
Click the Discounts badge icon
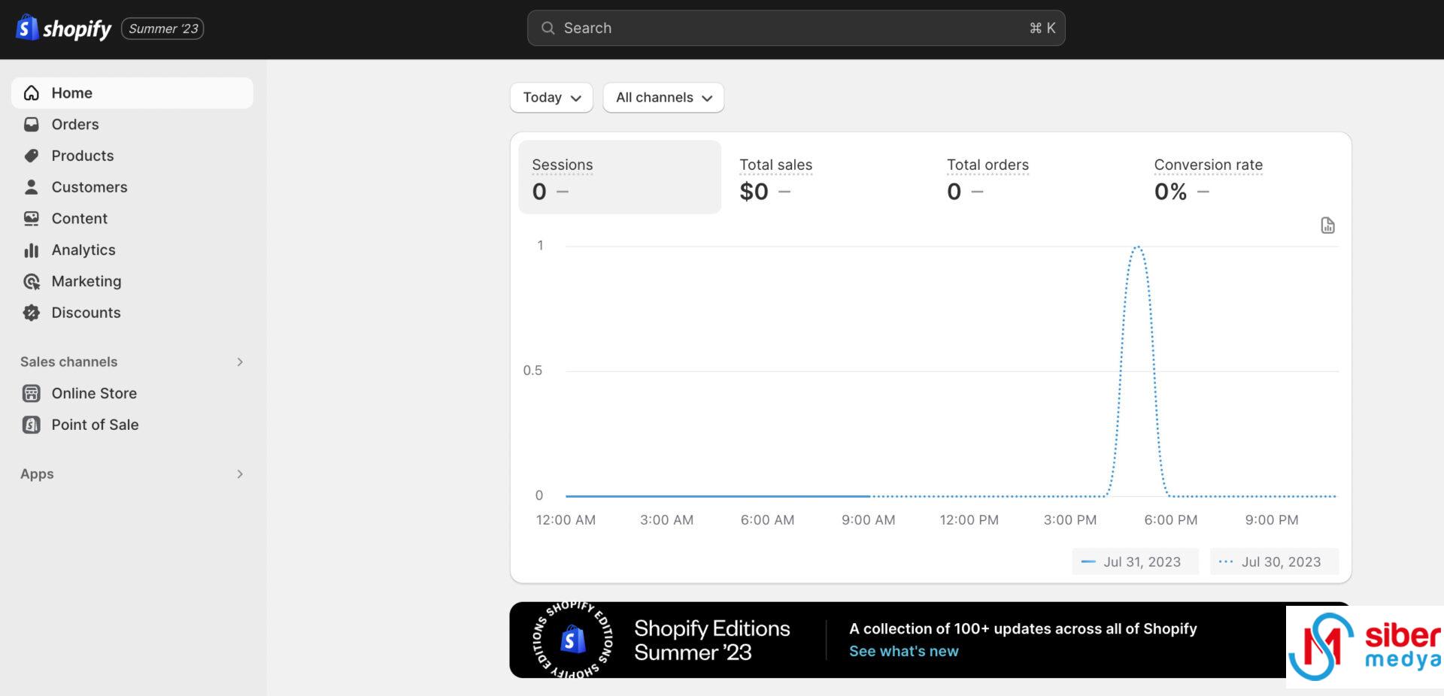(x=32, y=313)
